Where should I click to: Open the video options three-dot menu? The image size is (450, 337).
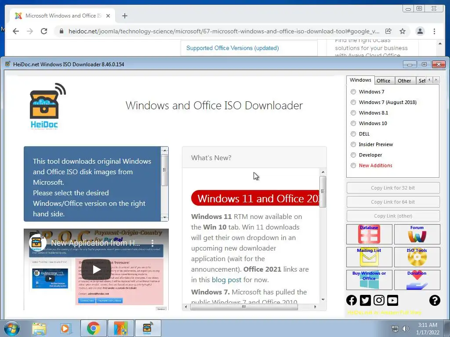(x=152, y=243)
